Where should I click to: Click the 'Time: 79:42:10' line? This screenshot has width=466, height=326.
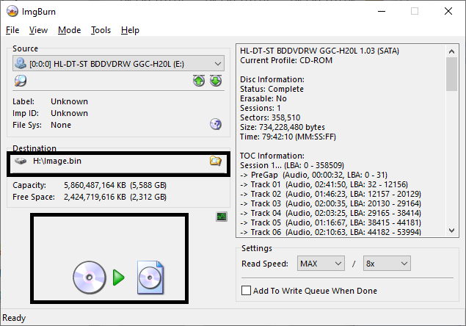tap(288, 137)
